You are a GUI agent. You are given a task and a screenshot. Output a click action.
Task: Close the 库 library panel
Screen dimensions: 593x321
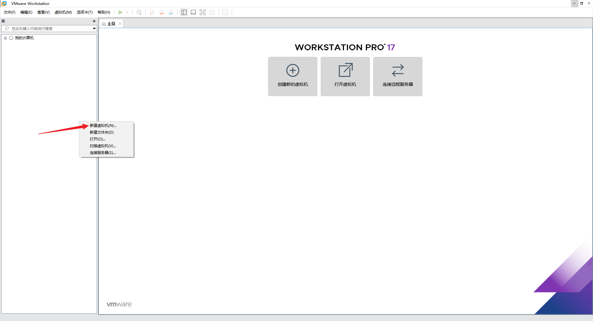tap(94, 21)
